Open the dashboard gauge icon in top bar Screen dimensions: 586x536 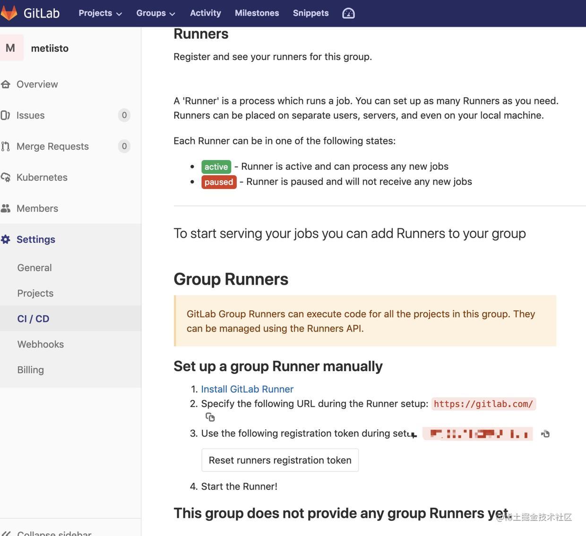[x=348, y=13]
